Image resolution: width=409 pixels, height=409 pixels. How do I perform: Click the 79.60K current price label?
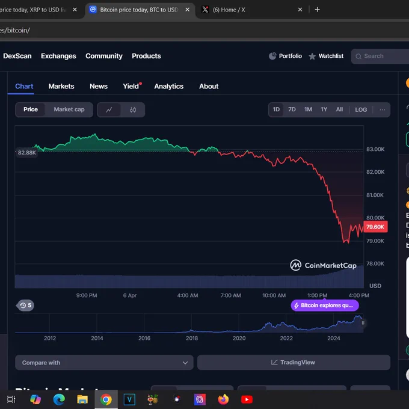coord(375,227)
